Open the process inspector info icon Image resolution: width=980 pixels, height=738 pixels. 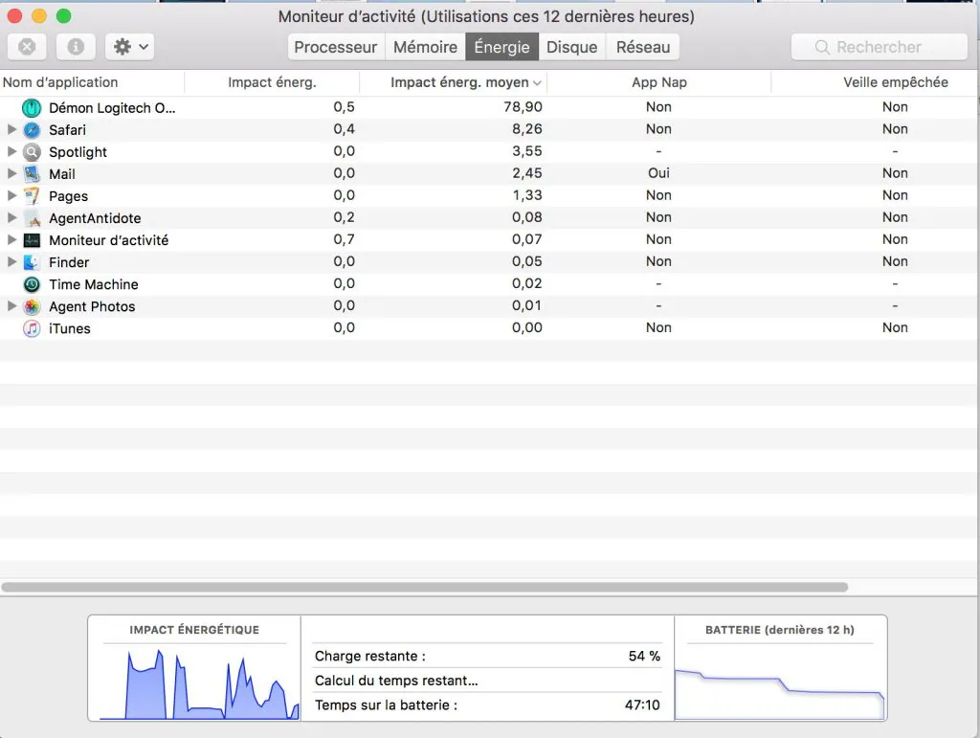(75, 46)
